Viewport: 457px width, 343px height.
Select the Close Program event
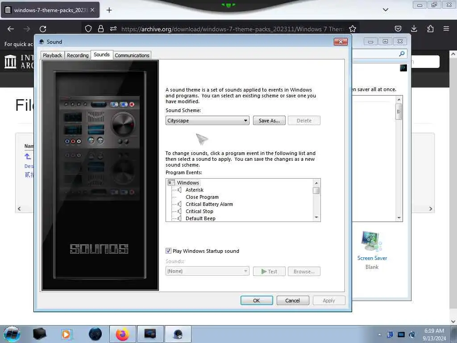tap(202, 197)
